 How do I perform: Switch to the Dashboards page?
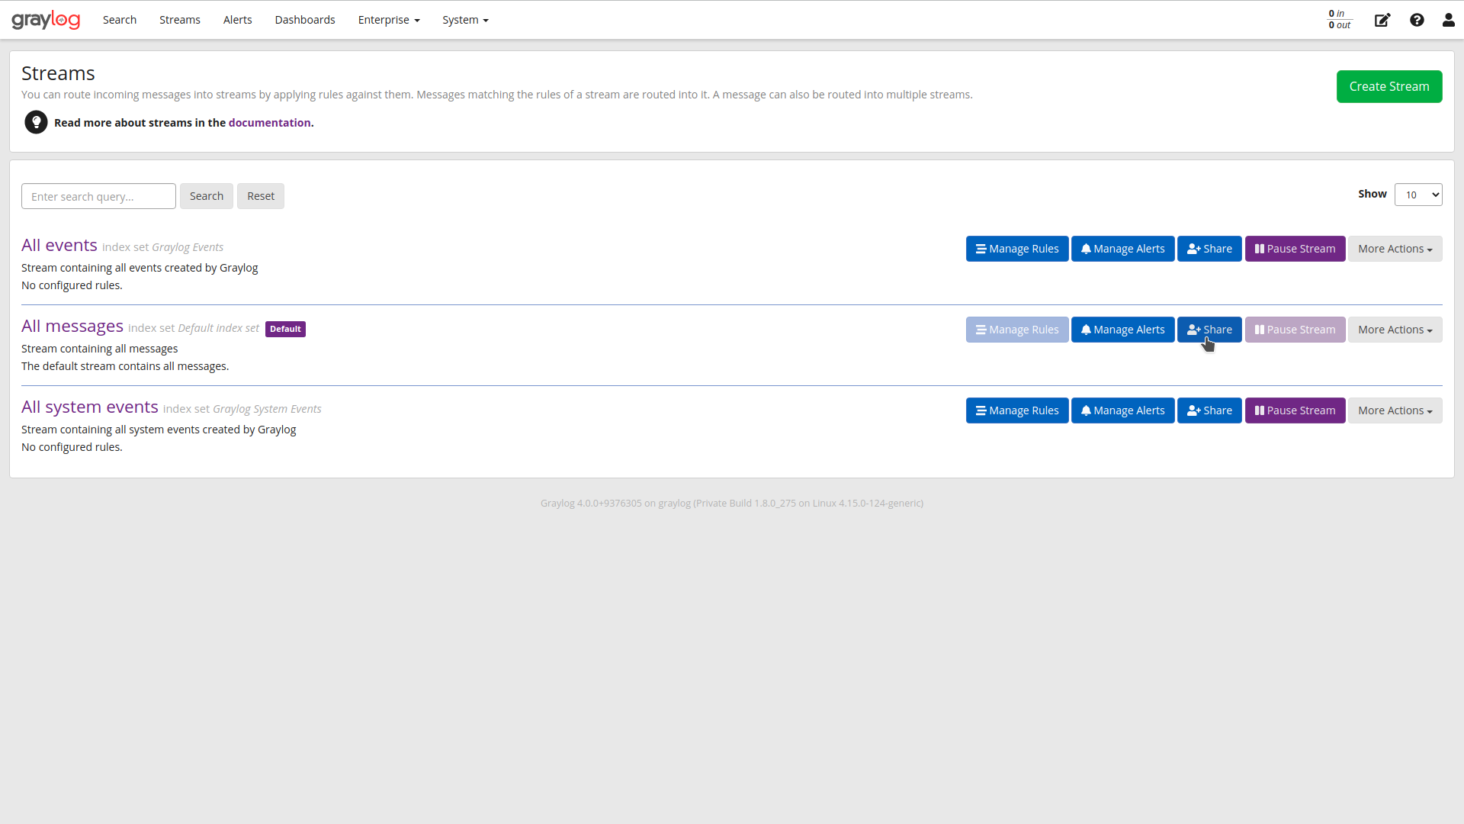(304, 20)
